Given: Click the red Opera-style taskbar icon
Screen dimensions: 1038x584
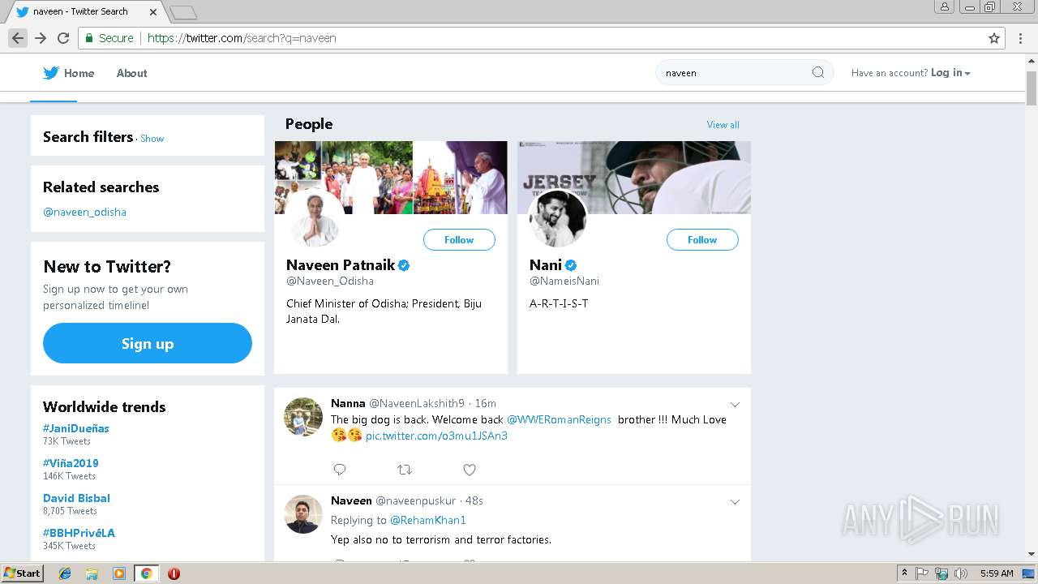Looking at the screenshot, I should [x=174, y=573].
